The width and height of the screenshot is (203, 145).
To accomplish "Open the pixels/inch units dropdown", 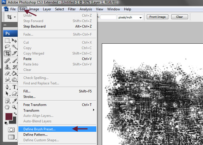I will pyautogui.click(x=141, y=18).
